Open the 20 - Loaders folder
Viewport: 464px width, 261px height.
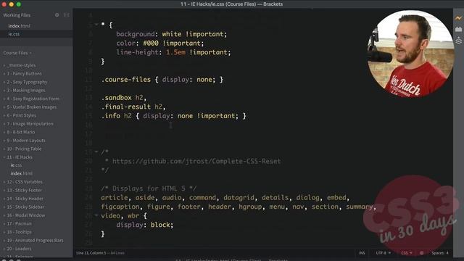19,249
